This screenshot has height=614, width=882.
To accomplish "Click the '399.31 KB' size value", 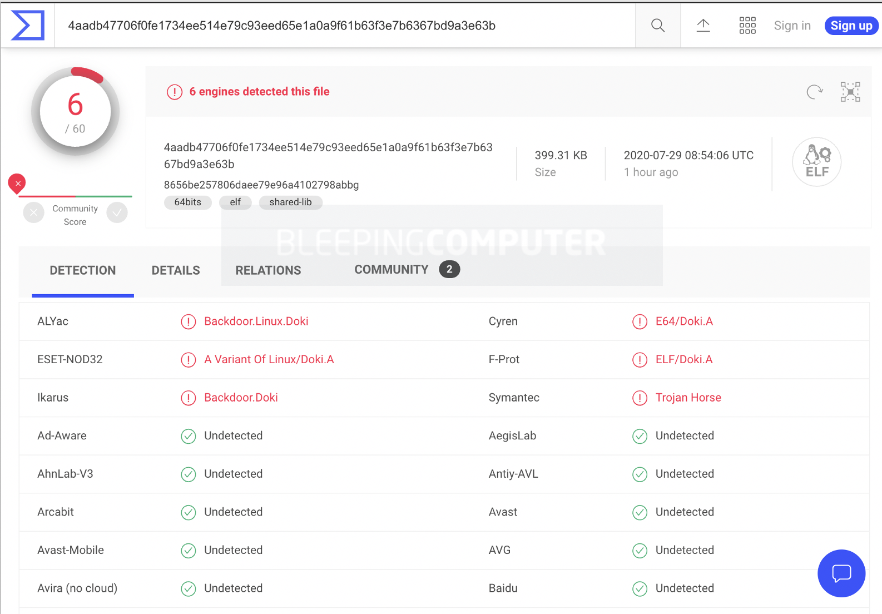I will pos(561,156).
